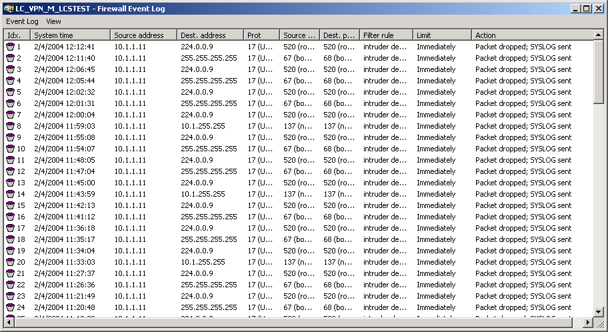608x332 pixels.
Task: Click the event icon for index 24
Action: (x=10, y=308)
